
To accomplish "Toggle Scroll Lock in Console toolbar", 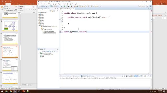I will (x=131, y=76).
